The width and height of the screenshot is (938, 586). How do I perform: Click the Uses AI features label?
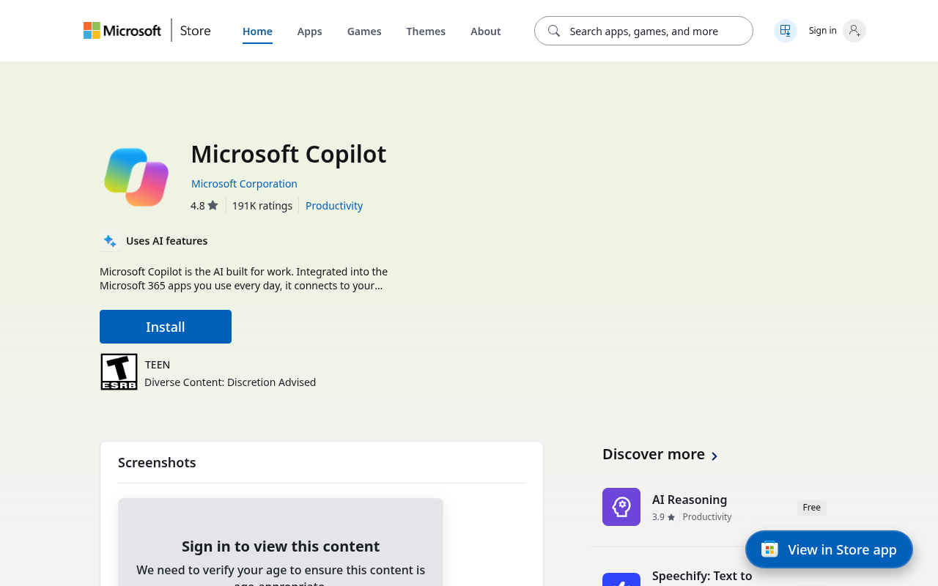[166, 241]
